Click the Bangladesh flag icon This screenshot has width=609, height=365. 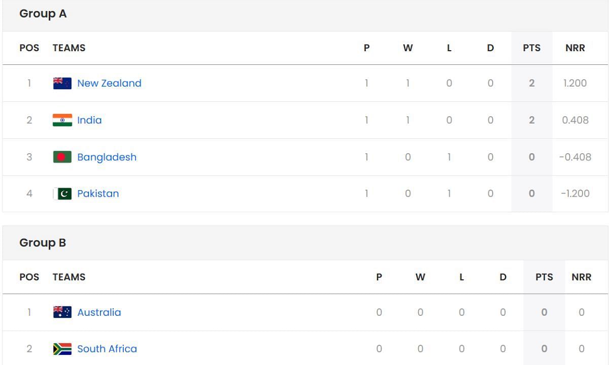point(62,157)
